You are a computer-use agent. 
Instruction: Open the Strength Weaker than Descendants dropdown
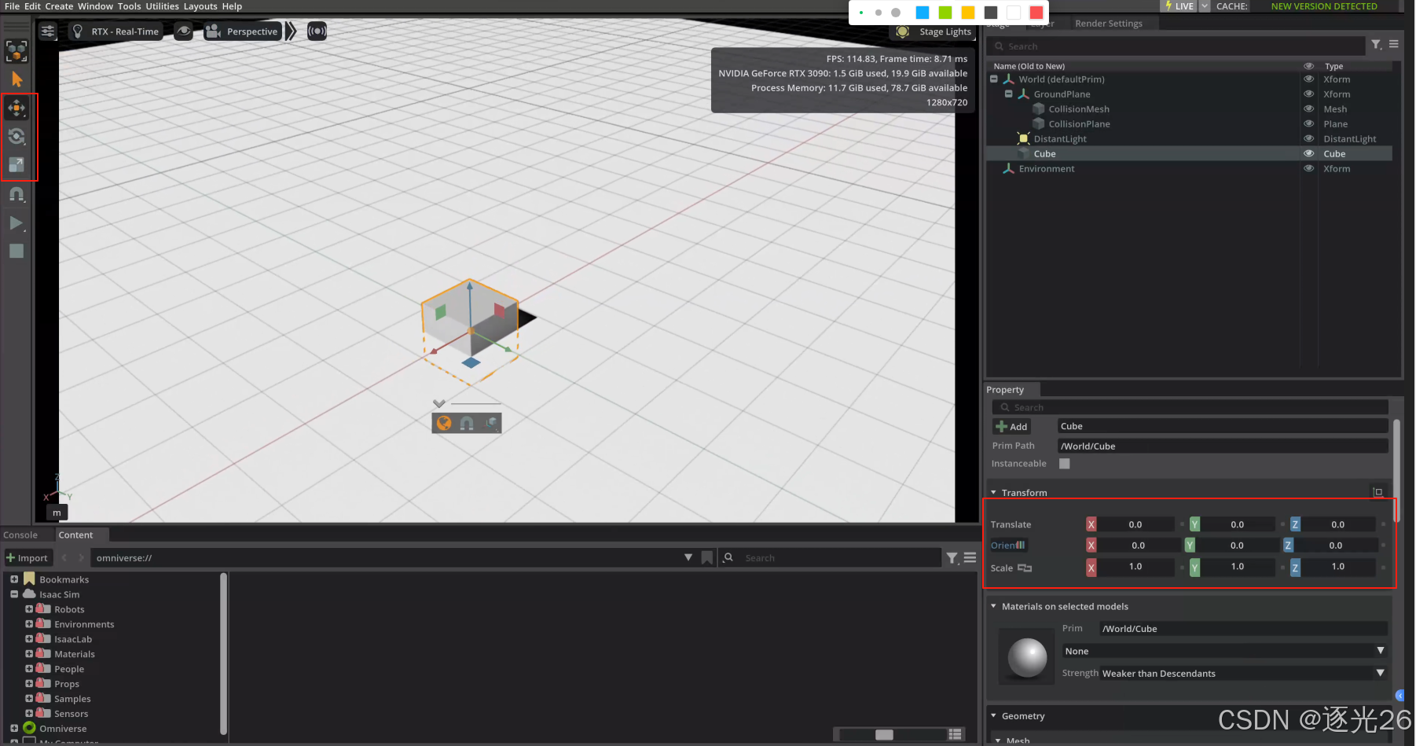[x=1243, y=673]
